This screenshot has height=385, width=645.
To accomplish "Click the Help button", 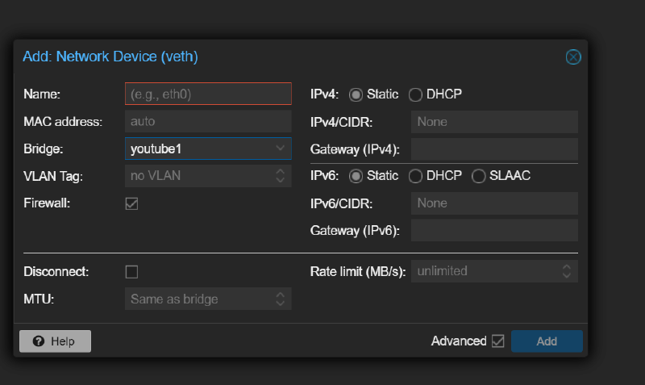I will click(x=55, y=341).
